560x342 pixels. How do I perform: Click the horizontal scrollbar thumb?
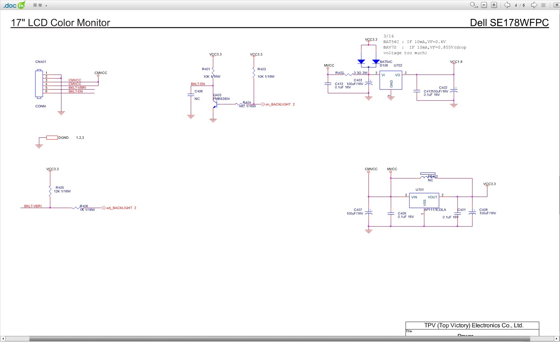coord(279,339)
